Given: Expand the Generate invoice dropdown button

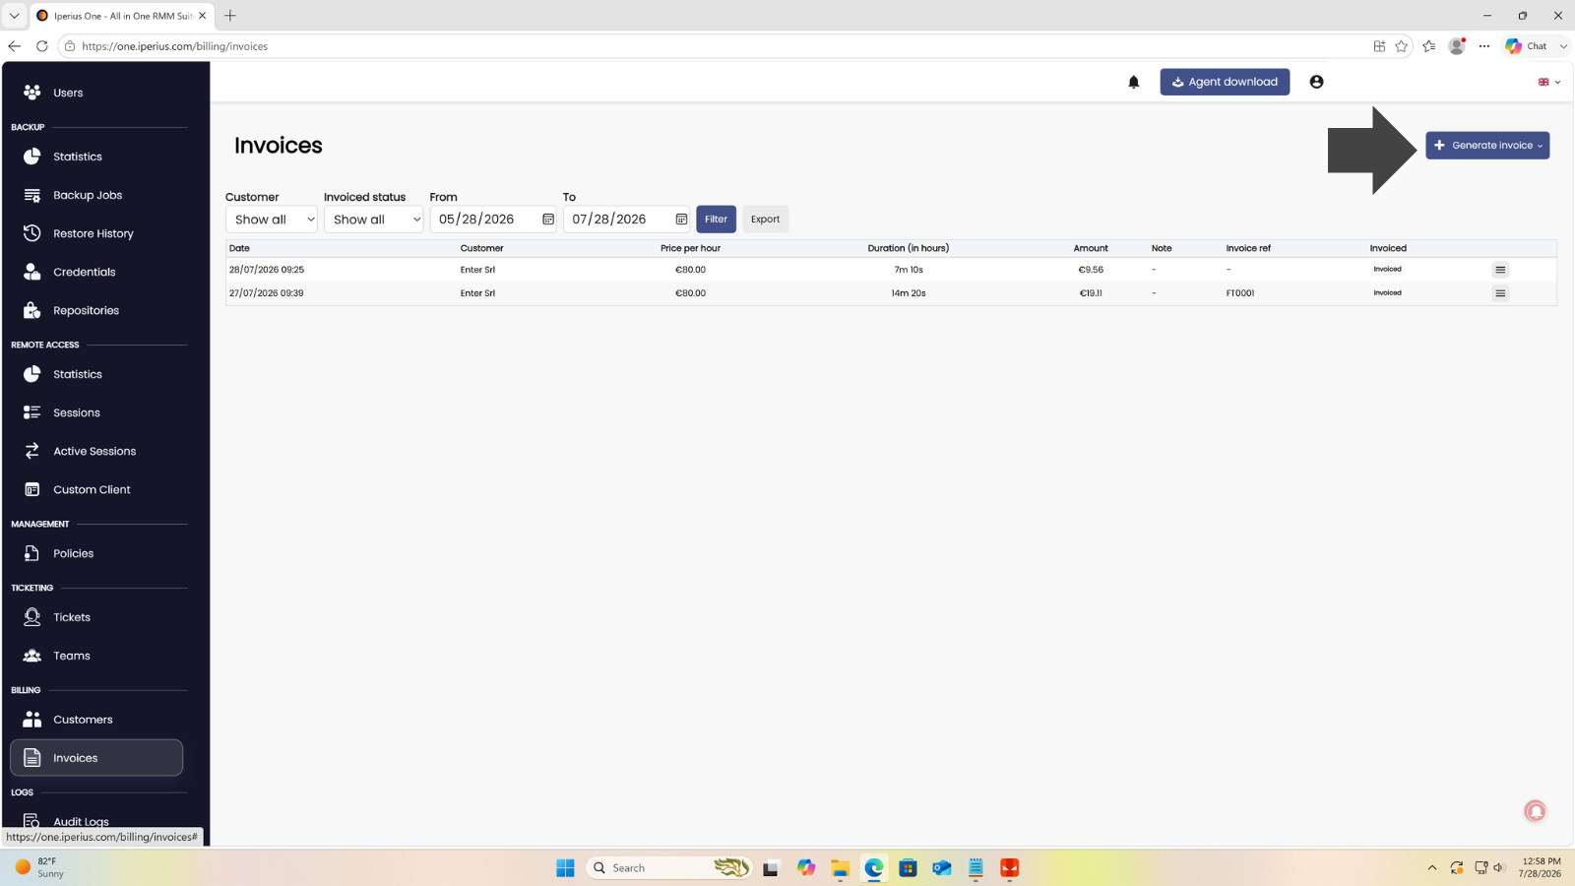Looking at the screenshot, I should 1487,146.
